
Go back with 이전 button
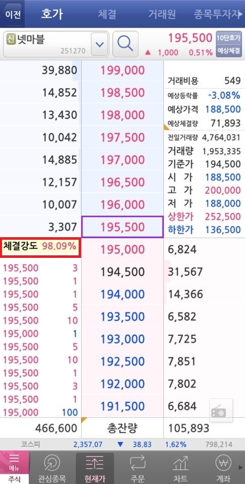13,15
